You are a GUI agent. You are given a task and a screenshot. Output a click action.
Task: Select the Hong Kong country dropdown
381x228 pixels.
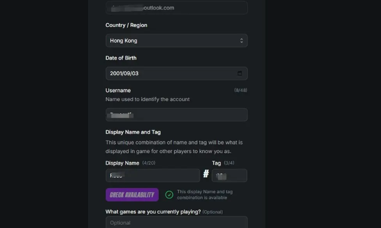(176, 40)
